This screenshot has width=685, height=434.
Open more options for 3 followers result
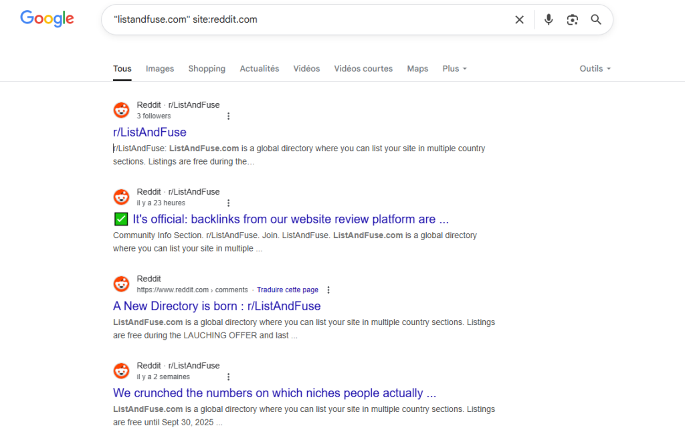tap(228, 116)
